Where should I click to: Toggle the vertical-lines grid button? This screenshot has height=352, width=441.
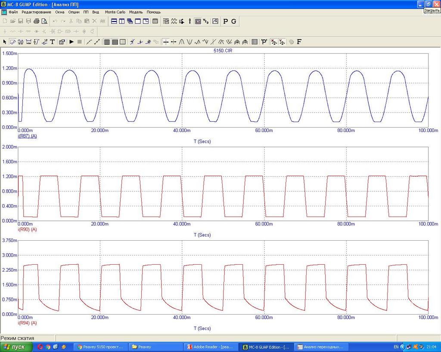(x=107, y=42)
